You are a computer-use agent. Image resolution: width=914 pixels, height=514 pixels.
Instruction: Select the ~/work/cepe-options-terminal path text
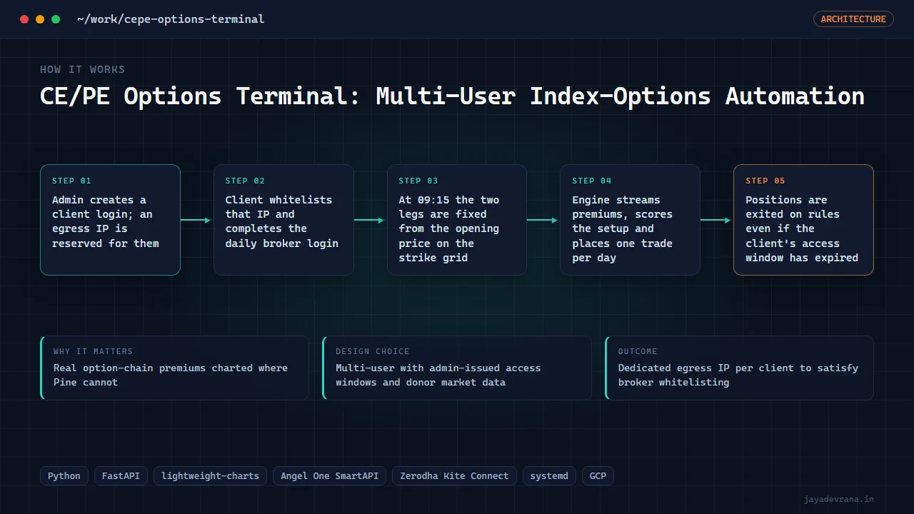tap(171, 19)
